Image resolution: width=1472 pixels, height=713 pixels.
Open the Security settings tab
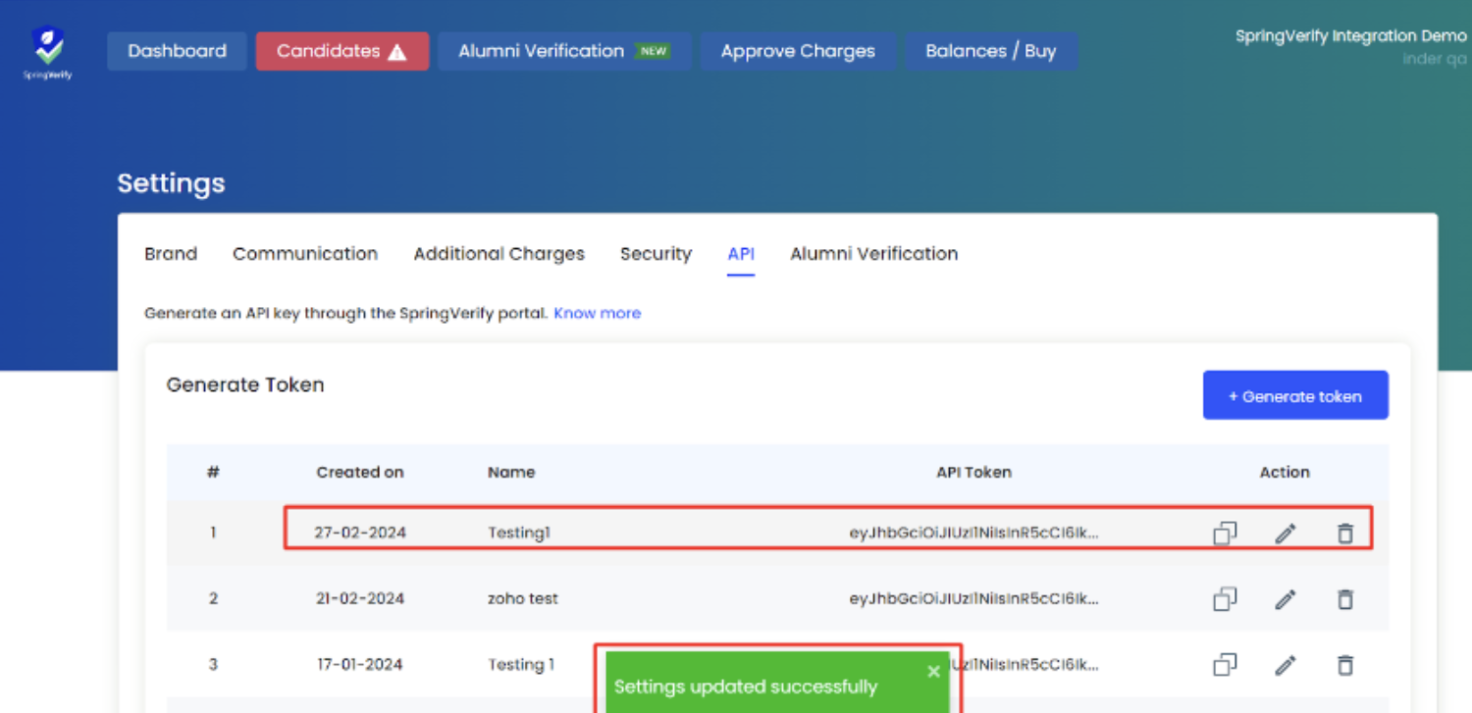656,254
